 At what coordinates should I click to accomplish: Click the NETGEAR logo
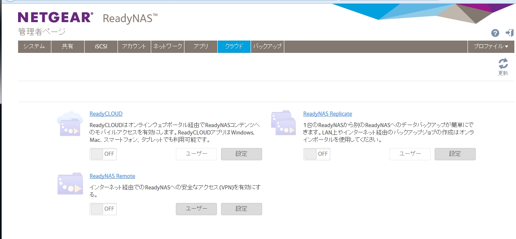[x=55, y=17]
